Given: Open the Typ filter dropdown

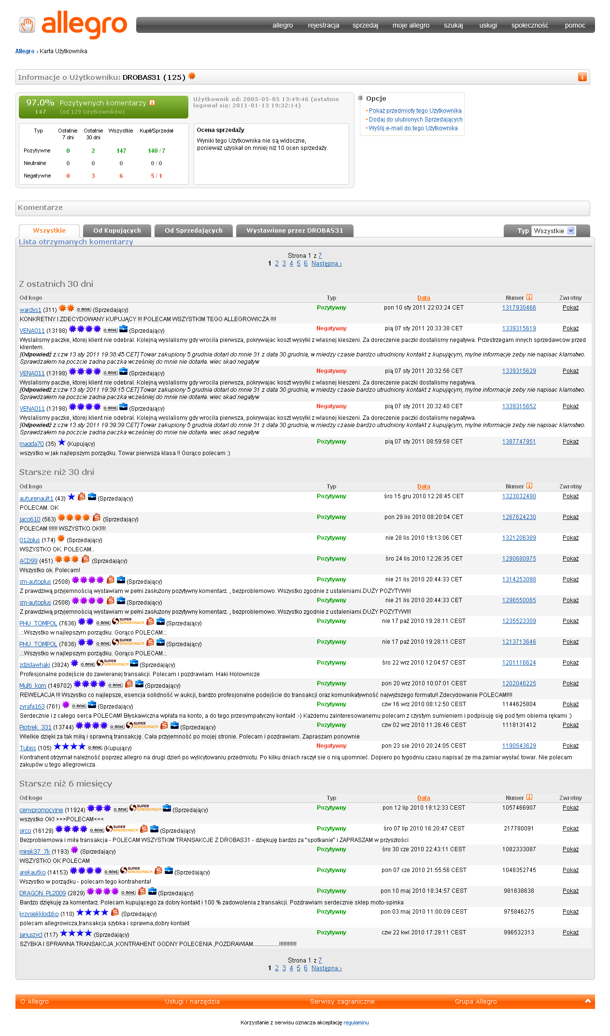Looking at the screenshot, I should tap(553, 231).
